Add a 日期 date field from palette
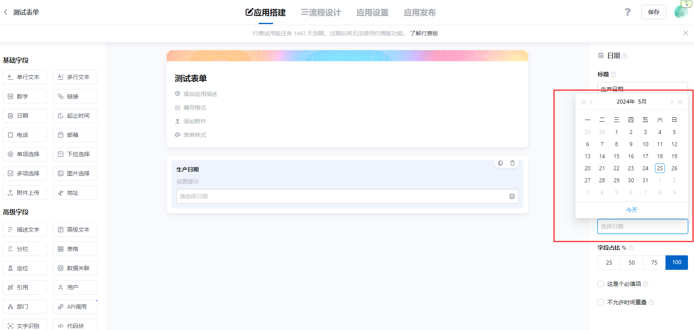 pyautogui.click(x=25, y=116)
